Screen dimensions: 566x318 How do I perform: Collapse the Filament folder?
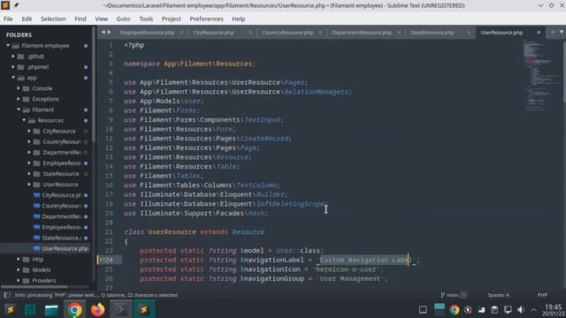[19, 110]
